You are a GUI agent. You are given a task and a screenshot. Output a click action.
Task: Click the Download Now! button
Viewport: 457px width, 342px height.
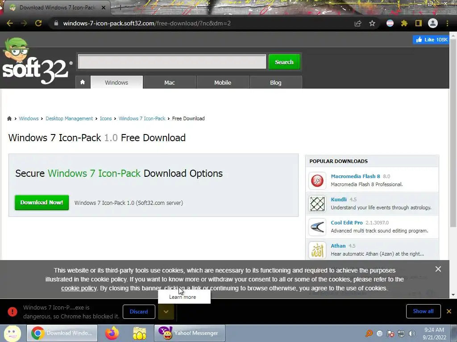[42, 203]
